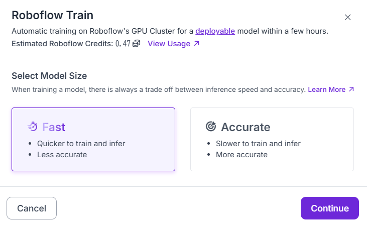Screen dimensions: 367x225
Task: Click the 'Quicker to train and infer' bullet
Action: pyautogui.click(x=81, y=144)
